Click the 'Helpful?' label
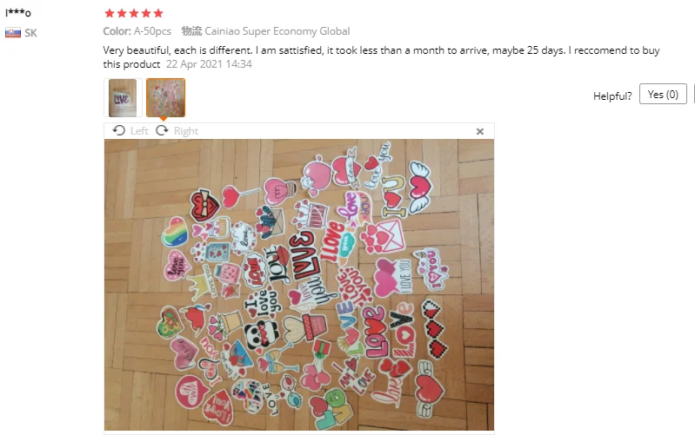Viewport: 695px width, 435px height. [x=612, y=96]
